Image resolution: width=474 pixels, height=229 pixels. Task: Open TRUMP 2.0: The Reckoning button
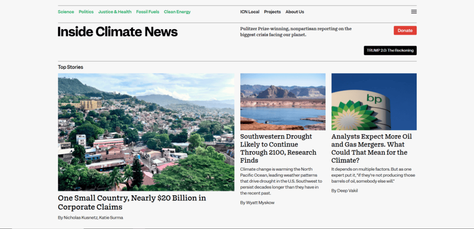[x=390, y=50]
